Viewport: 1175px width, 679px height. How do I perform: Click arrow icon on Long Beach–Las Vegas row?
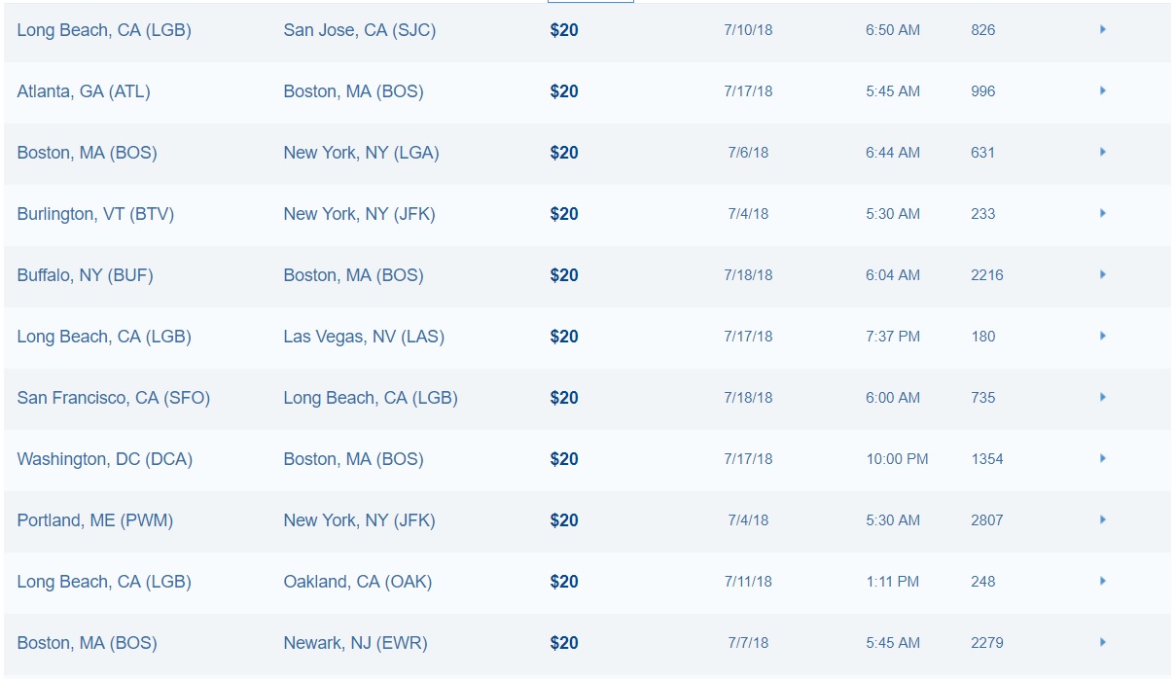pos(1103,337)
